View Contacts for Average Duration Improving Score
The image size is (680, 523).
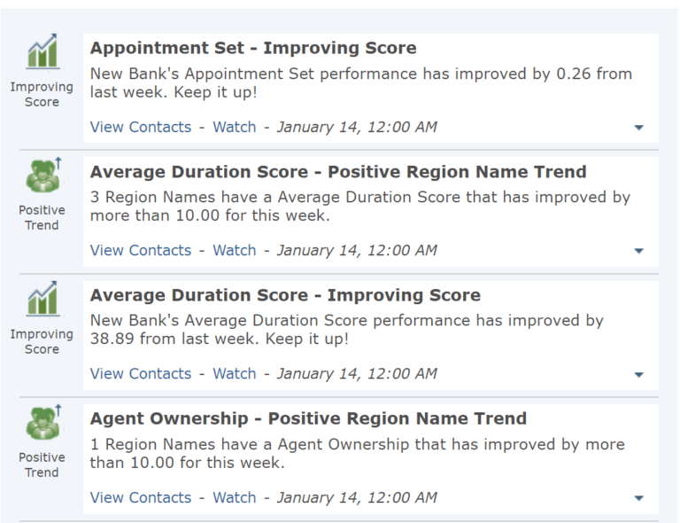pyautogui.click(x=141, y=374)
